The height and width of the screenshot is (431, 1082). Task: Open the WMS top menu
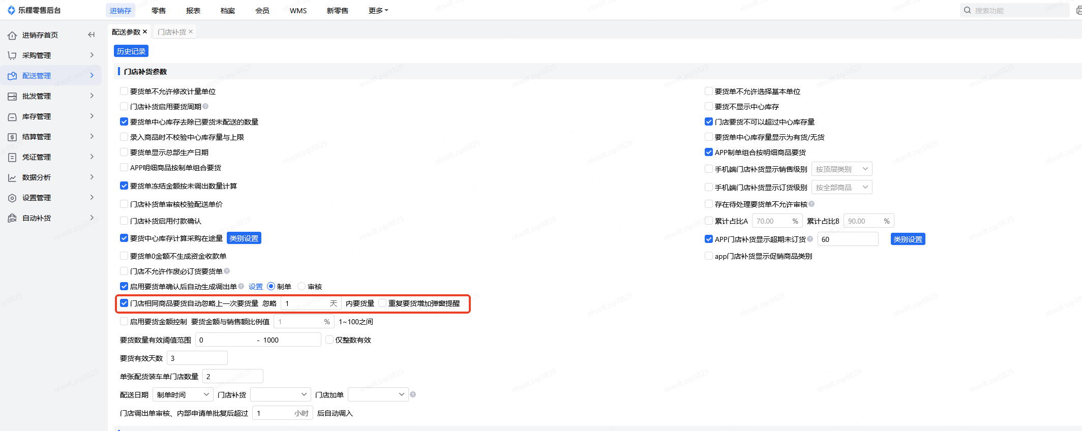298,10
